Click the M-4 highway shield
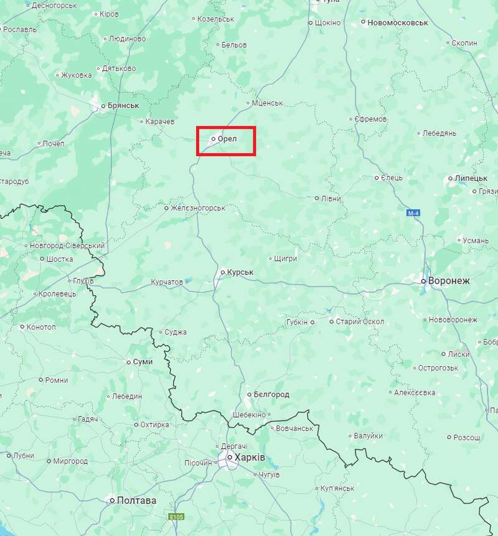The height and width of the screenshot is (536, 498). click(413, 213)
